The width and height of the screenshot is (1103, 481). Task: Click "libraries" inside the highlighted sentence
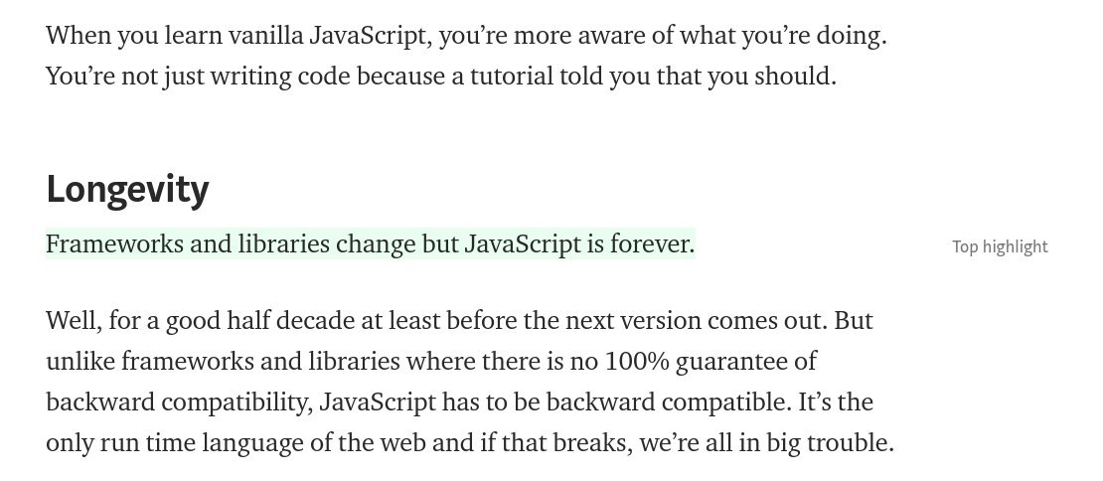click(x=283, y=243)
